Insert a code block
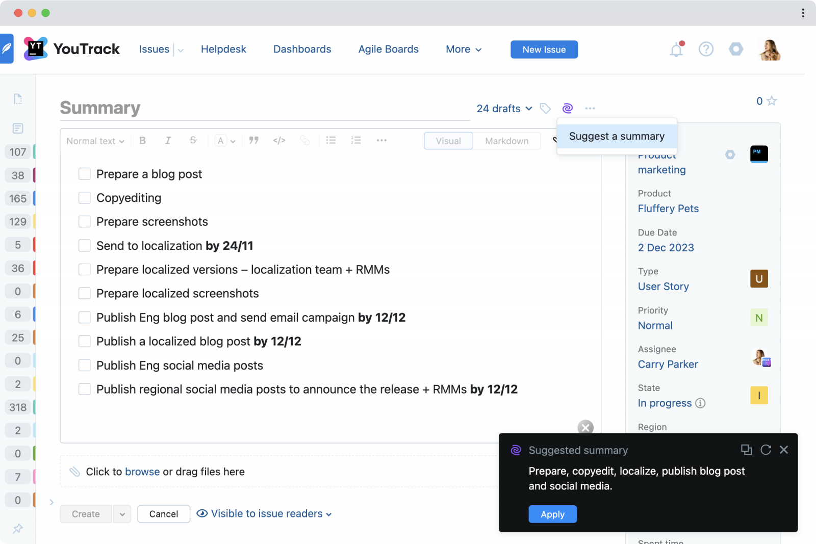The height and width of the screenshot is (544, 816). click(x=279, y=140)
